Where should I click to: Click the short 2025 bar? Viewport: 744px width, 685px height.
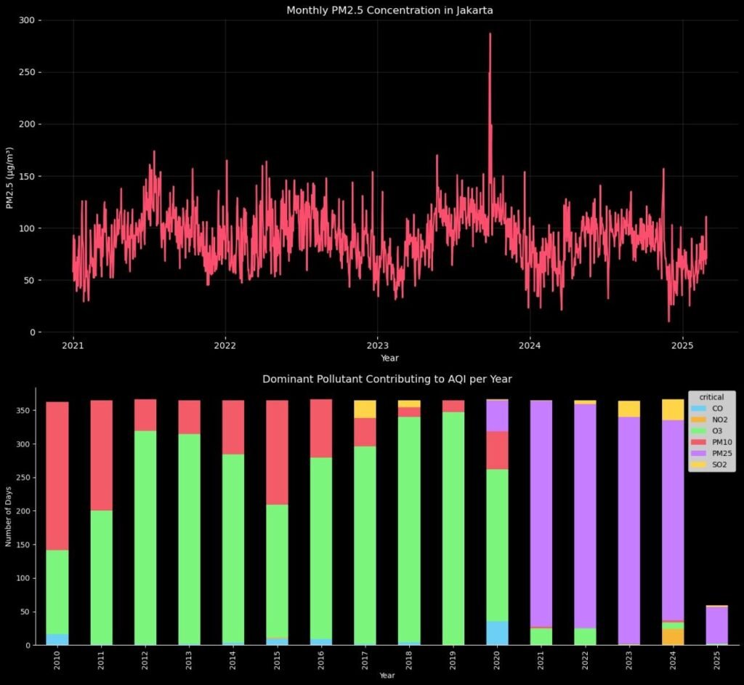pyautogui.click(x=716, y=625)
